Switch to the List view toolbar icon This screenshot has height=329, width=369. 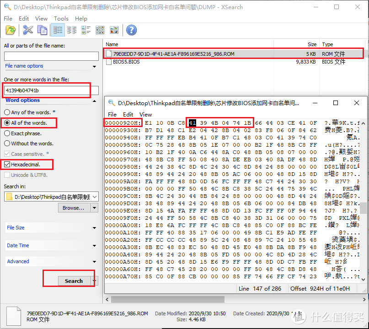click(x=72, y=30)
